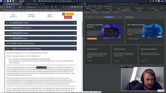The width and height of the screenshot is (166, 93).
Task: Toggle Intercept is on button
Action: coord(109,17)
